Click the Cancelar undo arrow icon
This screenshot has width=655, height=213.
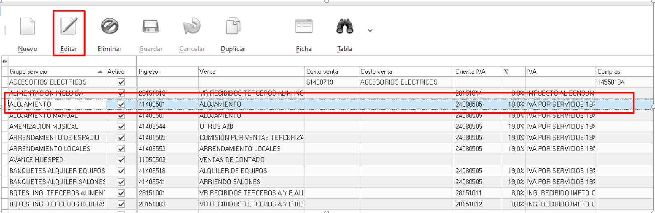(x=192, y=27)
